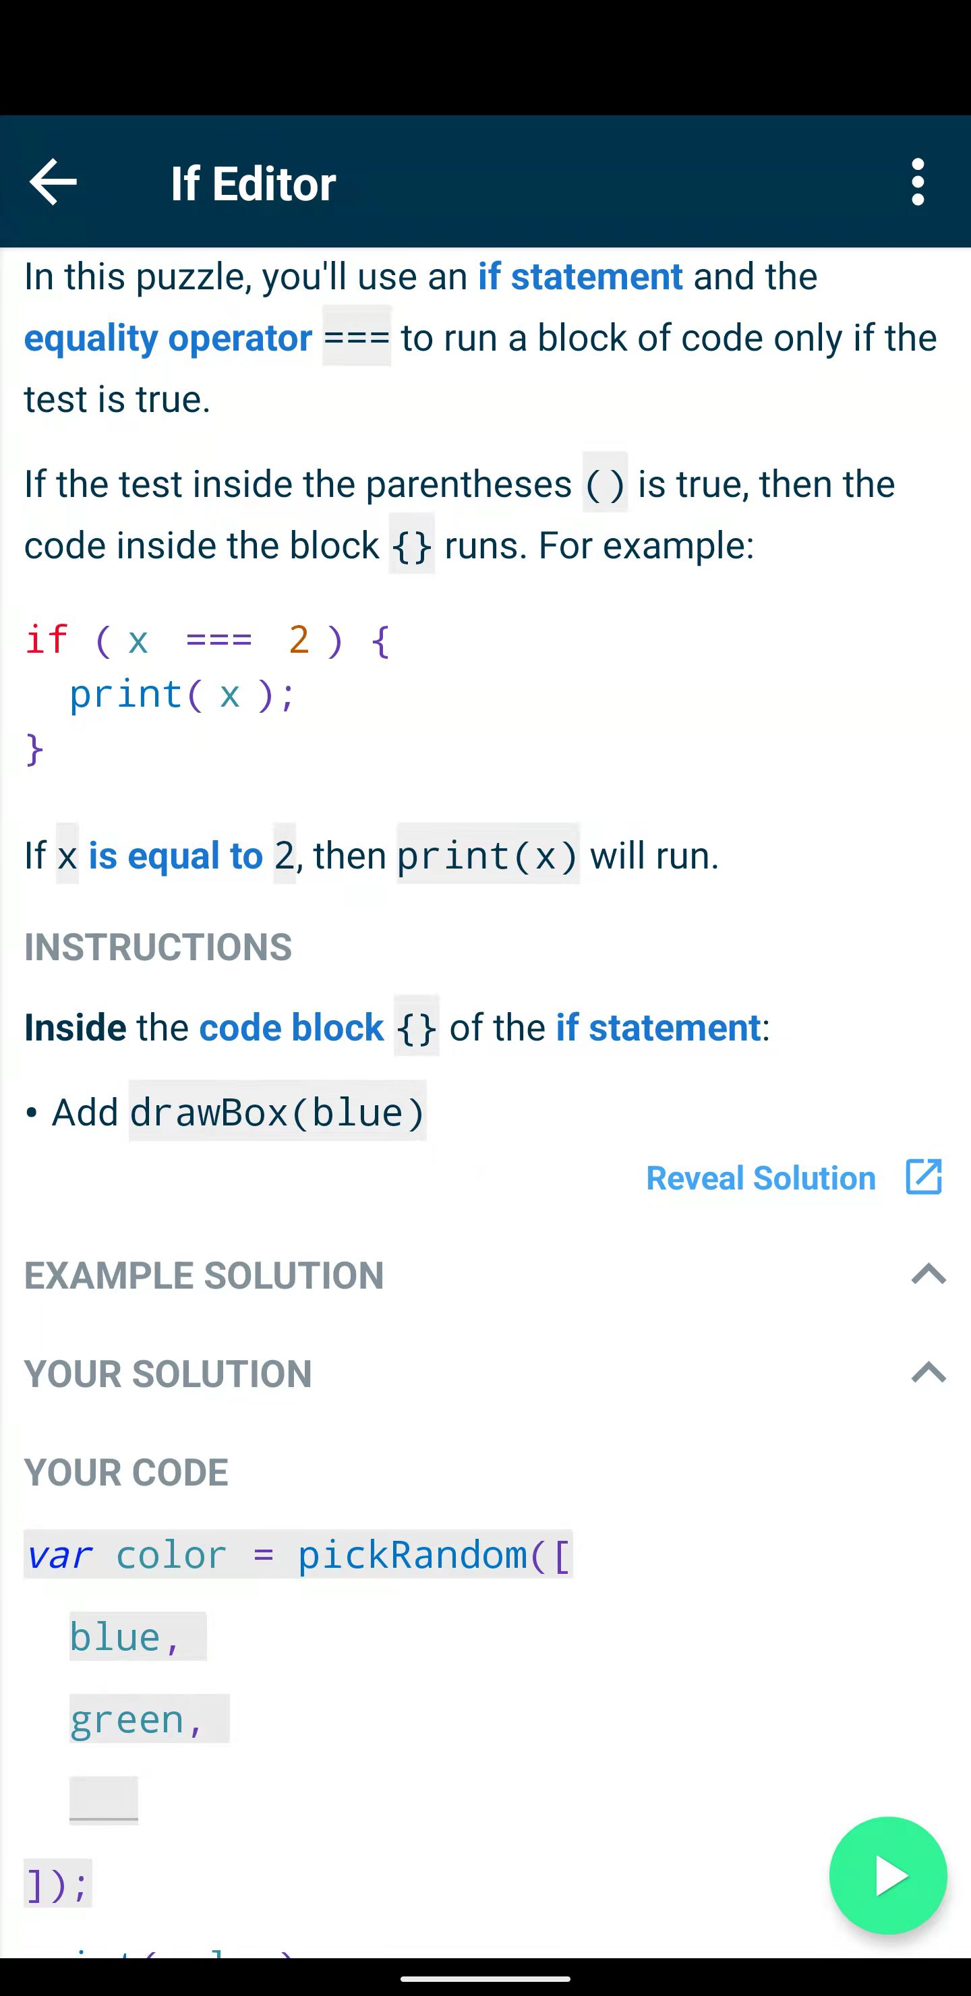971x1996 pixels.
Task: Tap 'if statement' link in instructions
Action: point(658,1028)
